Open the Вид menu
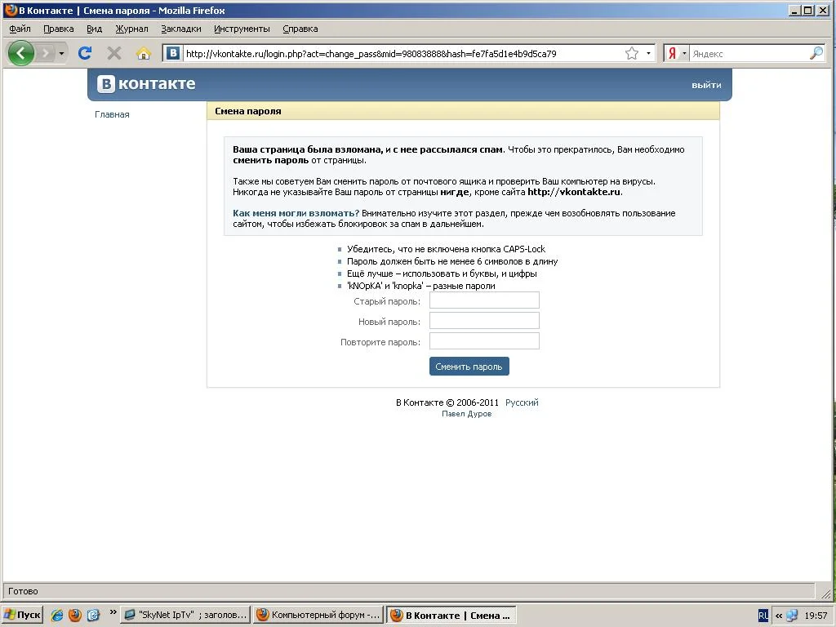The height and width of the screenshot is (627, 836). pyautogui.click(x=95, y=29)
